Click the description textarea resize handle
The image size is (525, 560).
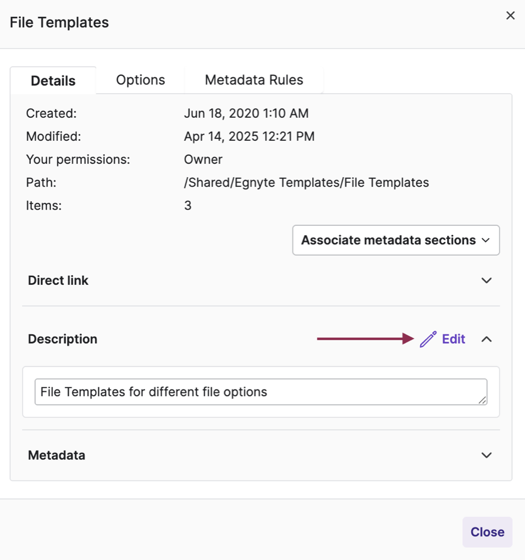482,400
